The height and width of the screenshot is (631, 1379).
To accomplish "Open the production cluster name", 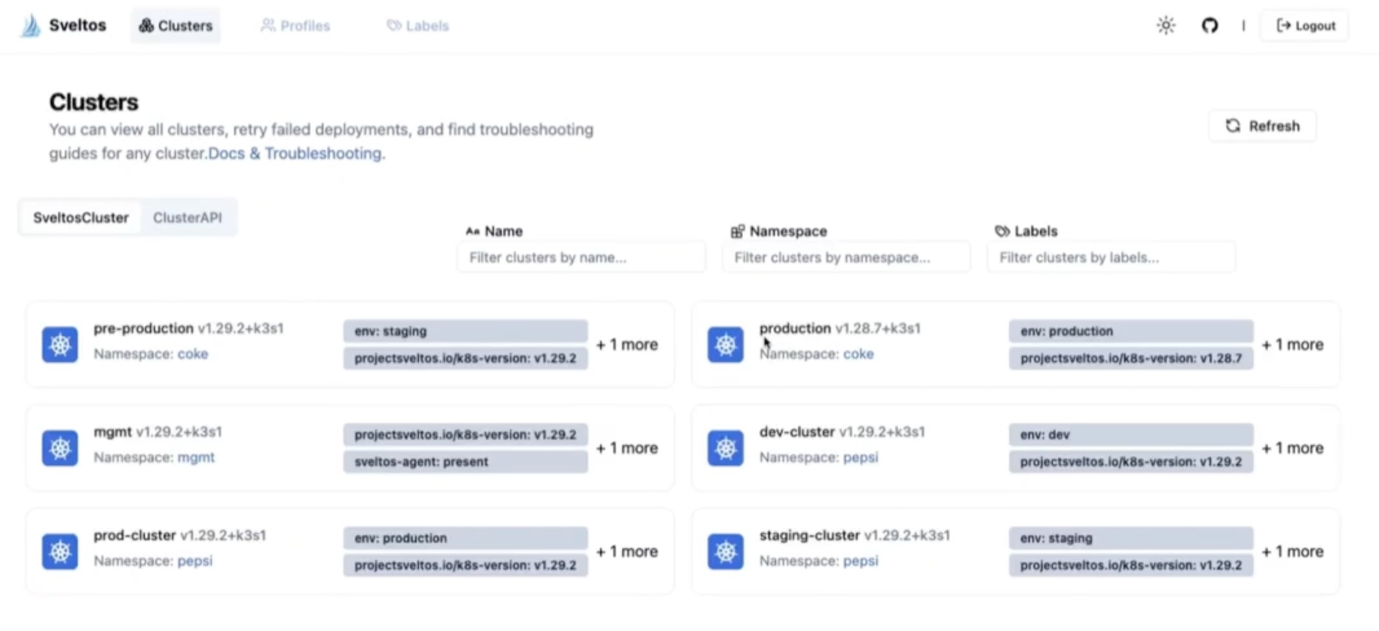I will coord(795,328).
